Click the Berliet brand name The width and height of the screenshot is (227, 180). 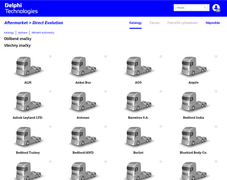pos(138,152)
